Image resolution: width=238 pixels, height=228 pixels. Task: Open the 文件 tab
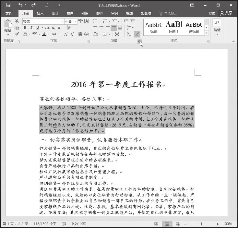pos(9,13)
